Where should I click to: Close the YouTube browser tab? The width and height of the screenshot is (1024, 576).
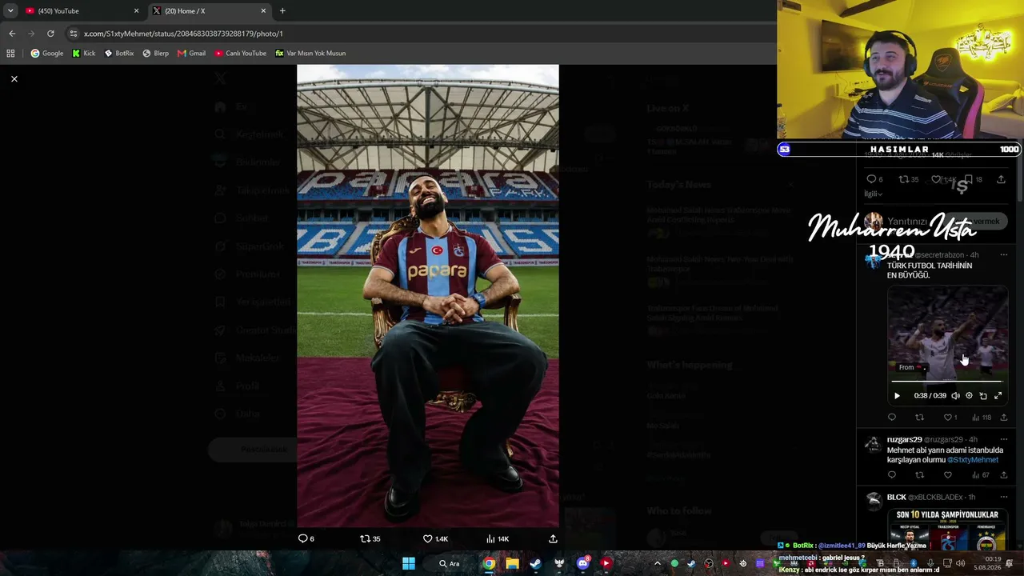coord(136,10)
